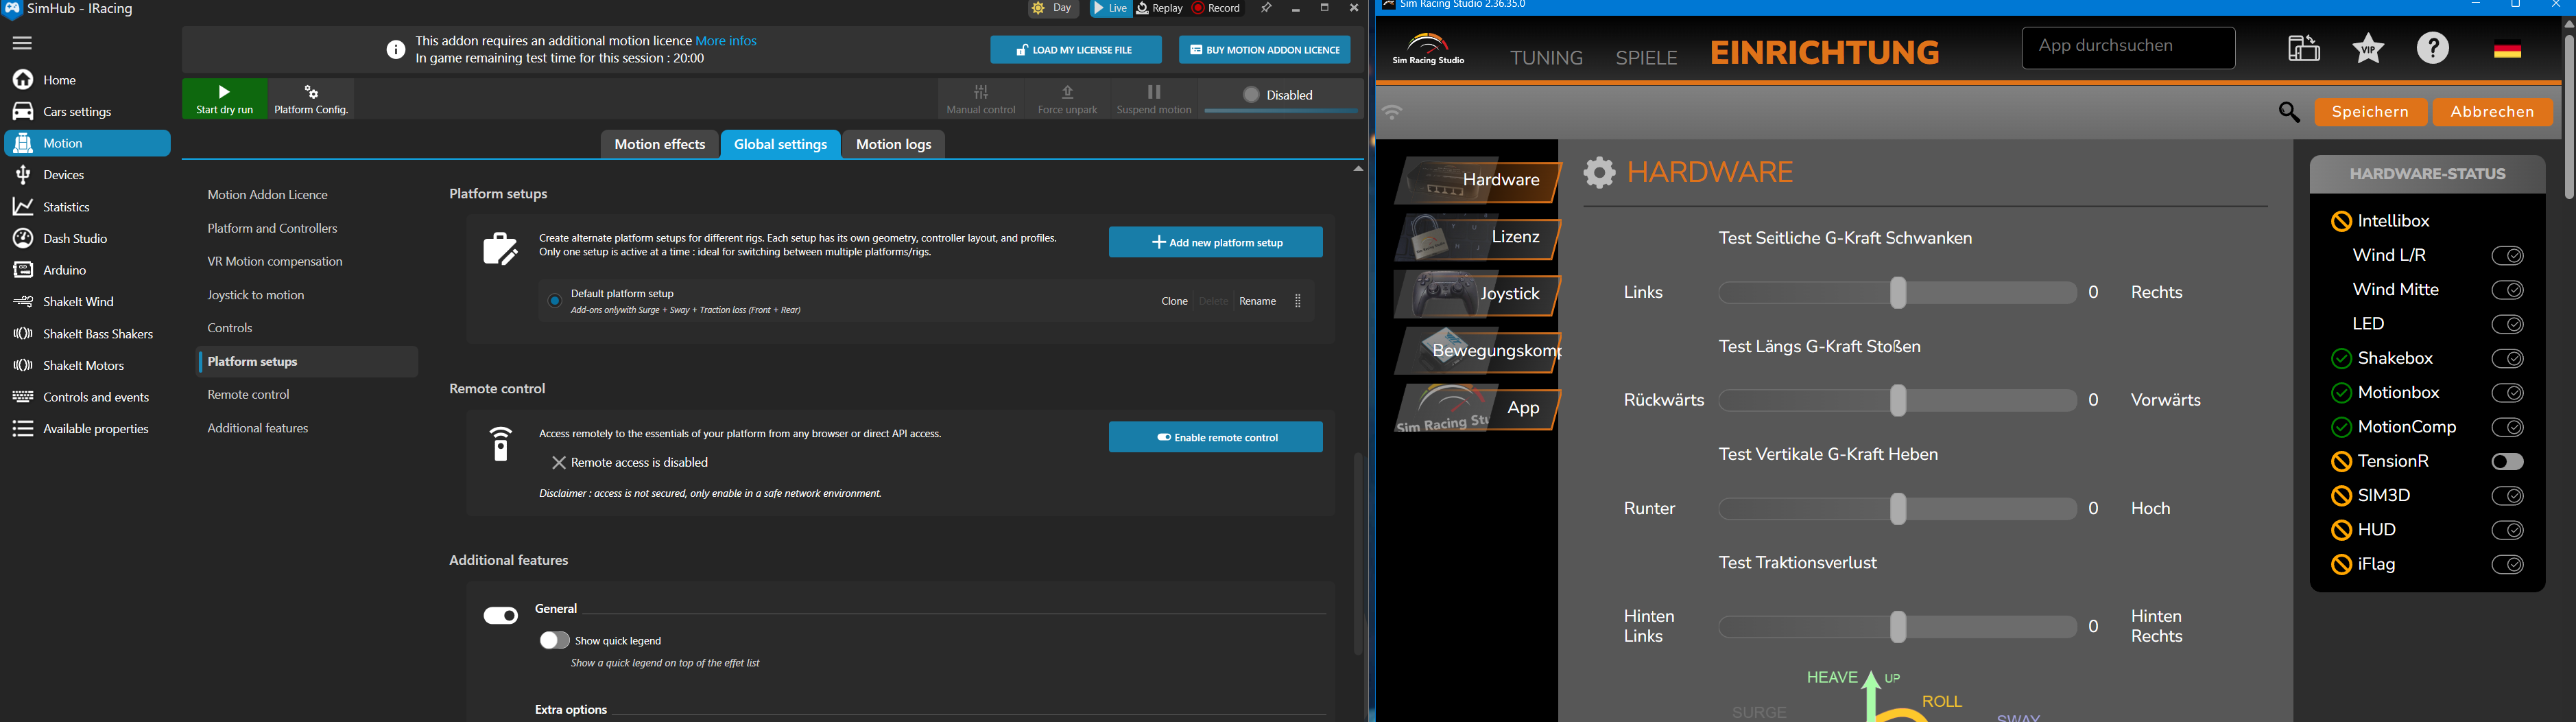Pin the SimHub window
Screen dimensions: 2576x722
[x=1266, y=9]
